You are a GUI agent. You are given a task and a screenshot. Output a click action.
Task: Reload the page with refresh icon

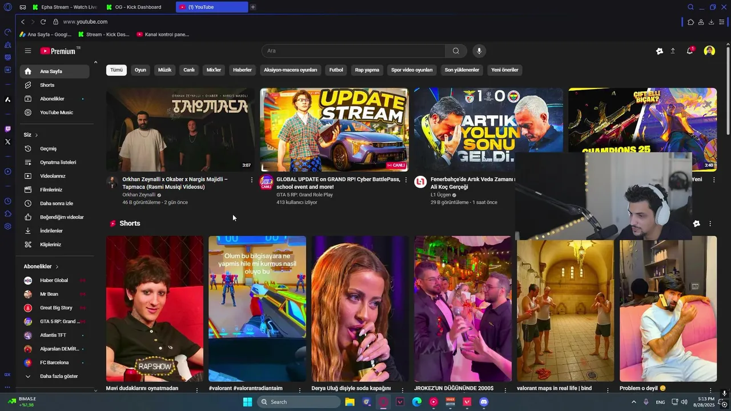coord(43,22)
